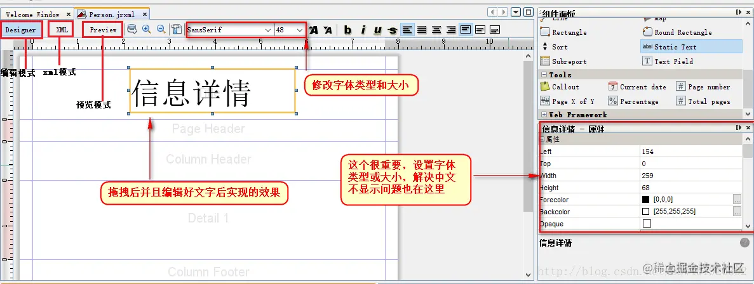Image resolution: width=754 pixels, height=284 pixels.
Task: Click the Page Header band
Action: tap(208, 129)
